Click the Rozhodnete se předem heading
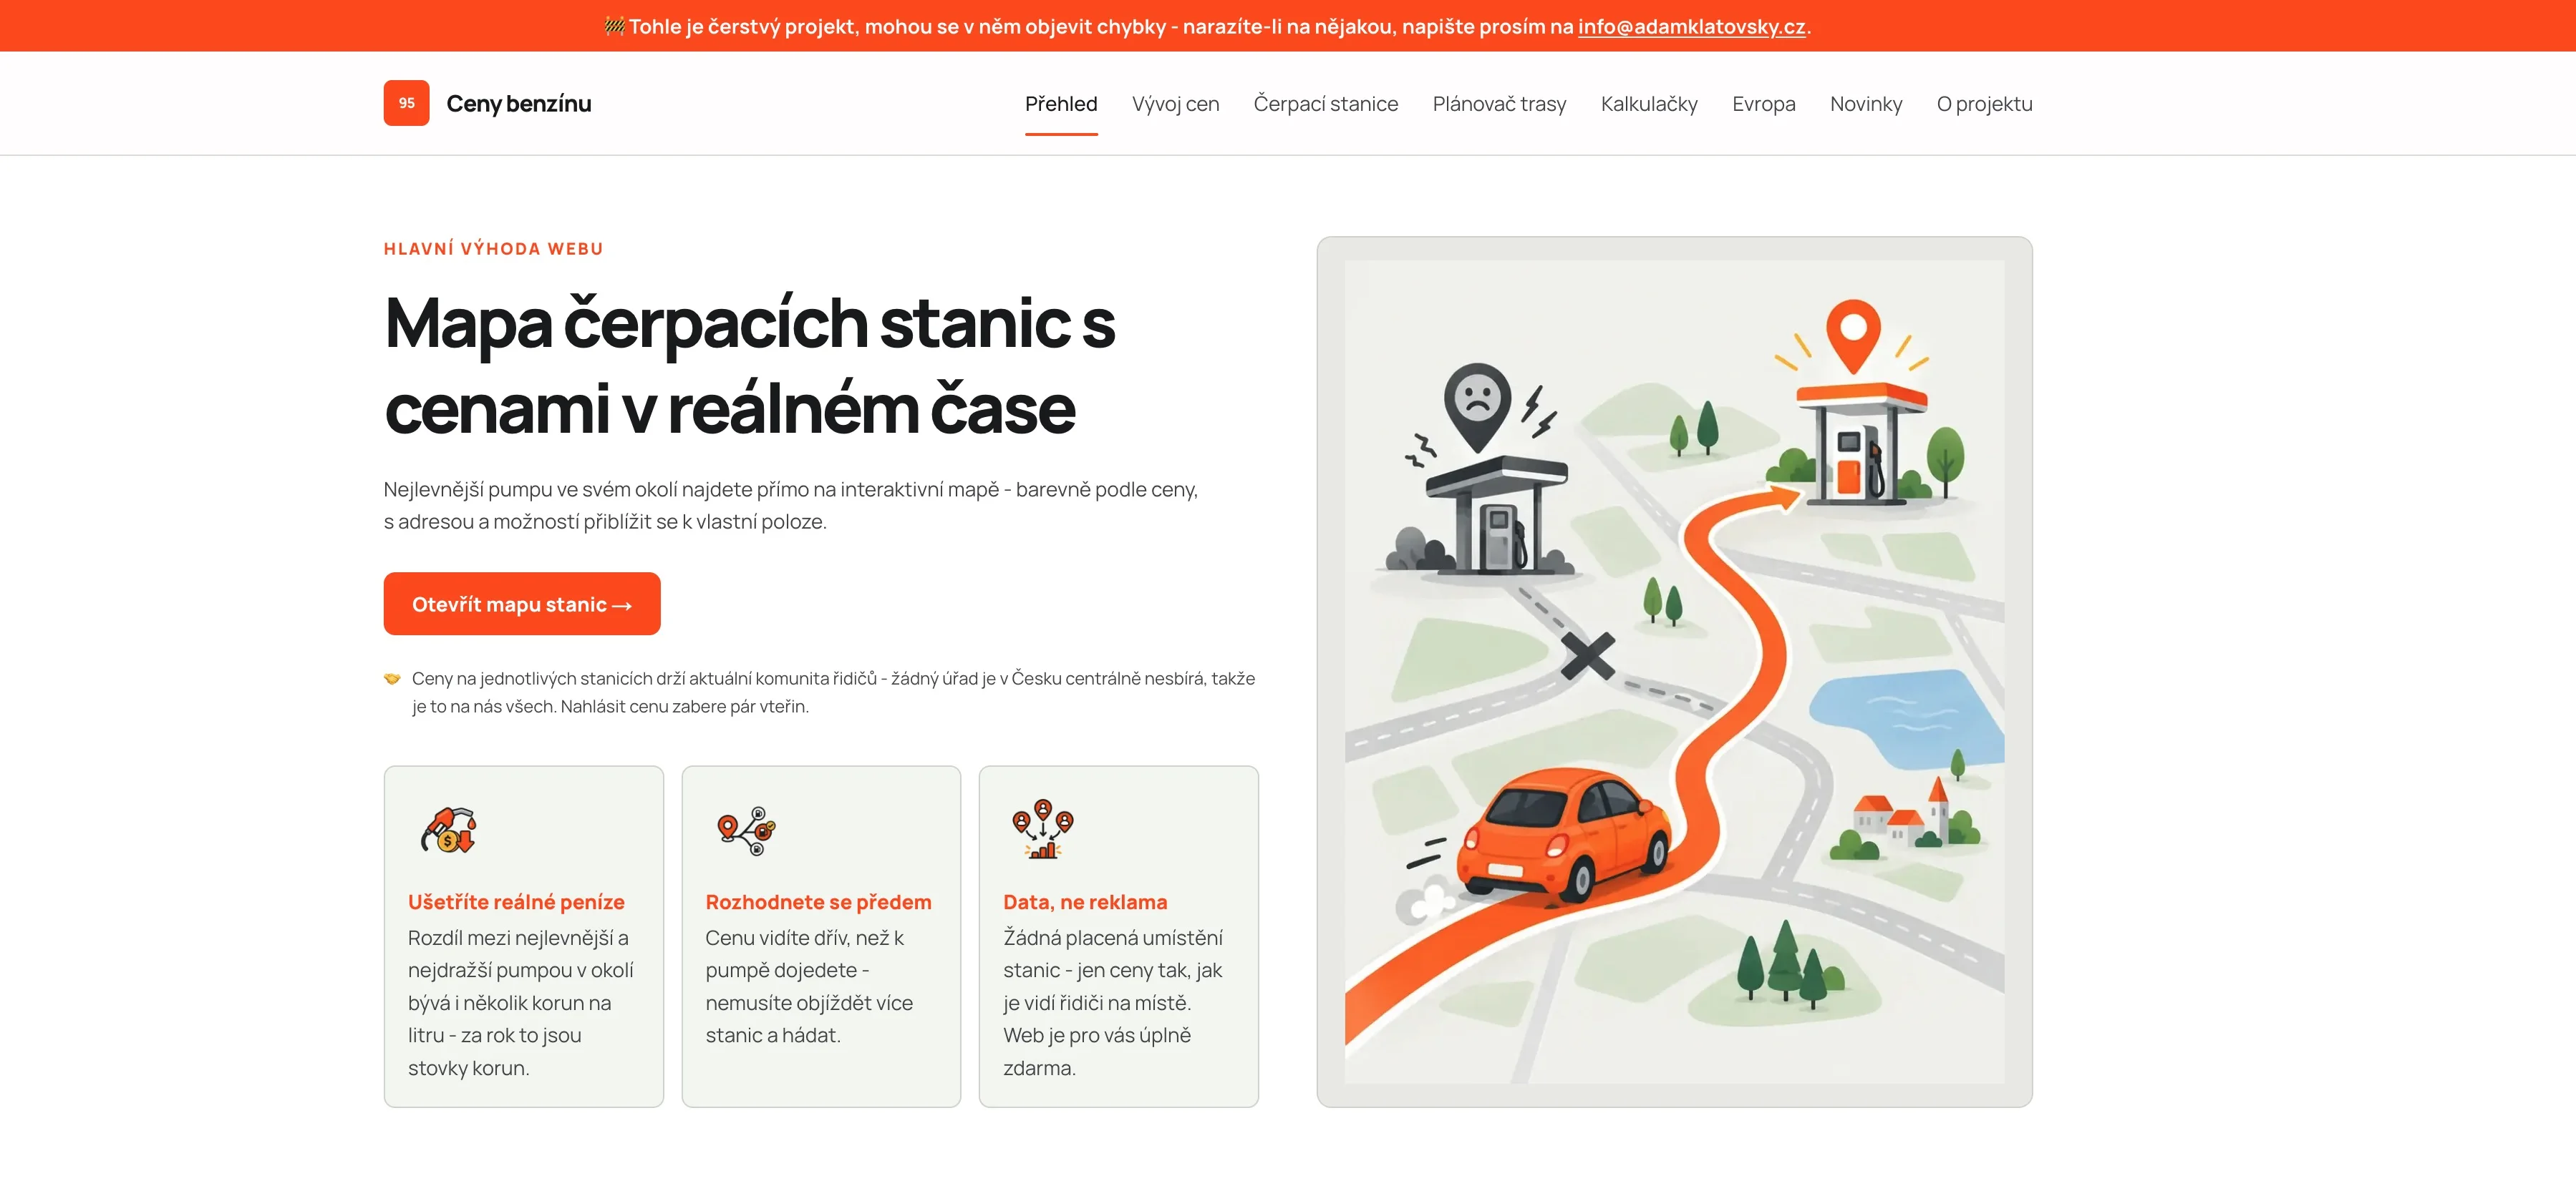This screenshot has width=2576, height=1186. pyautogui.click(x=818, y=901)
